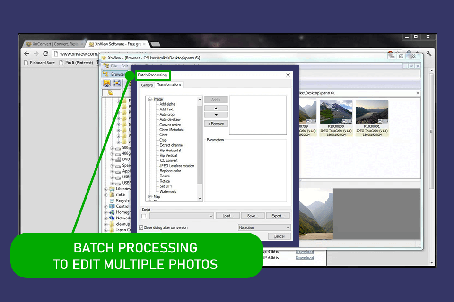Select the Transformations tab

click(x=169, y=84)
